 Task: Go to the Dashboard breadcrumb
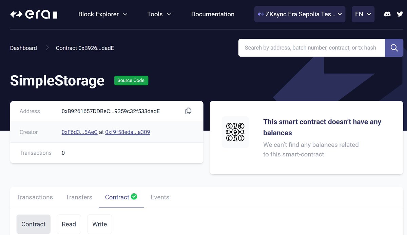click(23, 48)
